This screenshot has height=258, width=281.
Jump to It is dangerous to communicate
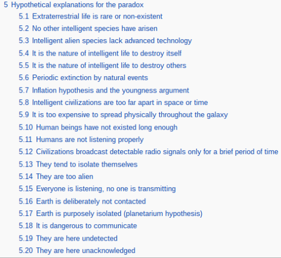click(x=78, y=226)
